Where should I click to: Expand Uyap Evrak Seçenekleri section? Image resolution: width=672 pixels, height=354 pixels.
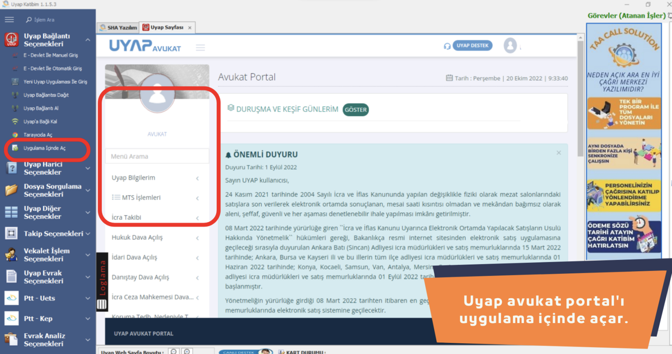coord(88,277)
